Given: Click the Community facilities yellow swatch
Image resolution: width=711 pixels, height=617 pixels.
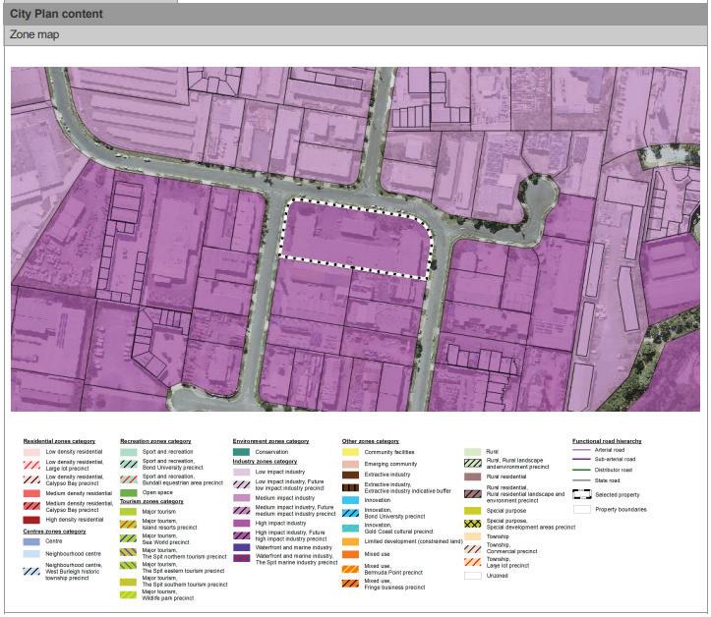Looking at the screenshot, I should click(350, 452).
